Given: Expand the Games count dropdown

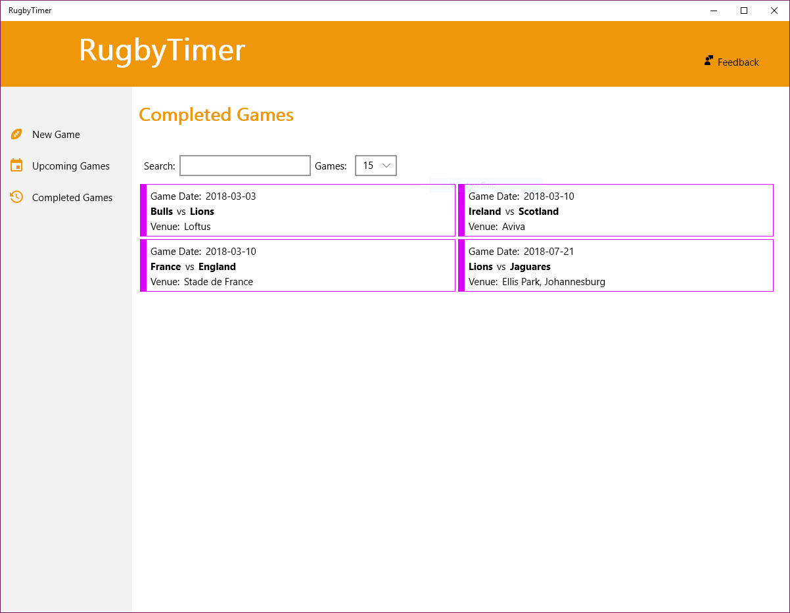Looking at the screenshot, I should (x=376, y=166).
